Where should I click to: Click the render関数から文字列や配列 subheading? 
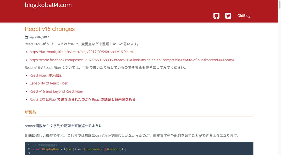(64, 126)
